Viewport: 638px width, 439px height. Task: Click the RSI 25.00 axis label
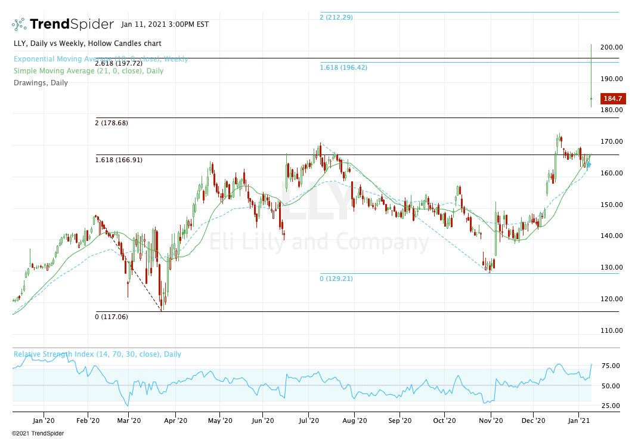pos(611,406)
